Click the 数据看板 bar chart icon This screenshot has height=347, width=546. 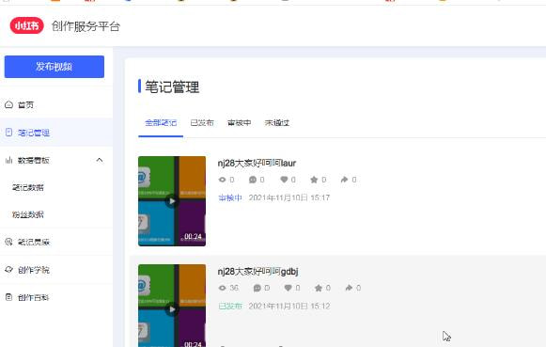(9, 160)
